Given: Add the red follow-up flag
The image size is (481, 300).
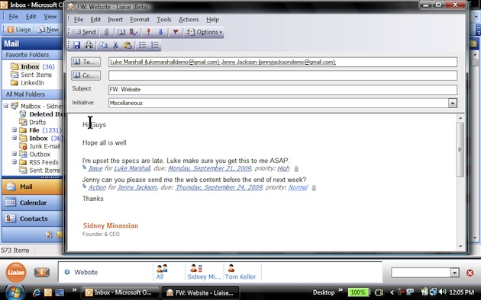Looking at the screenshot, I should tap(176, 32).
